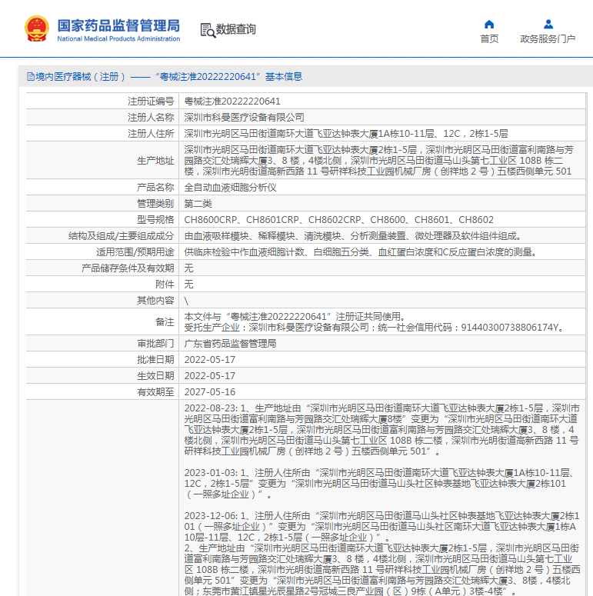
Task: Click the document icon before 境内医疗器械
Action: click(x=31, y=77)
